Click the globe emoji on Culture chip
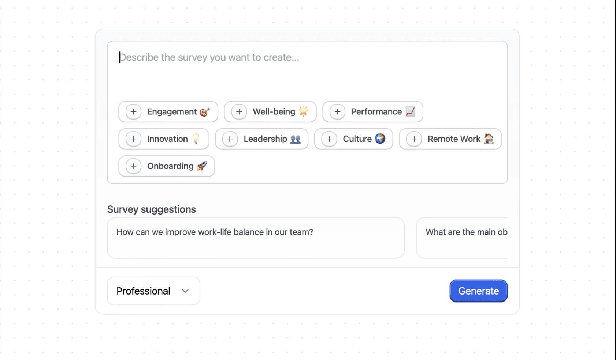Viewport: 616px width, 360px height. pos(380,139)
